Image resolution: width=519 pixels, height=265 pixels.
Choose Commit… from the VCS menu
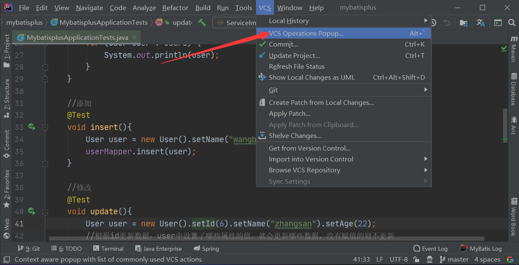point(344,44)
